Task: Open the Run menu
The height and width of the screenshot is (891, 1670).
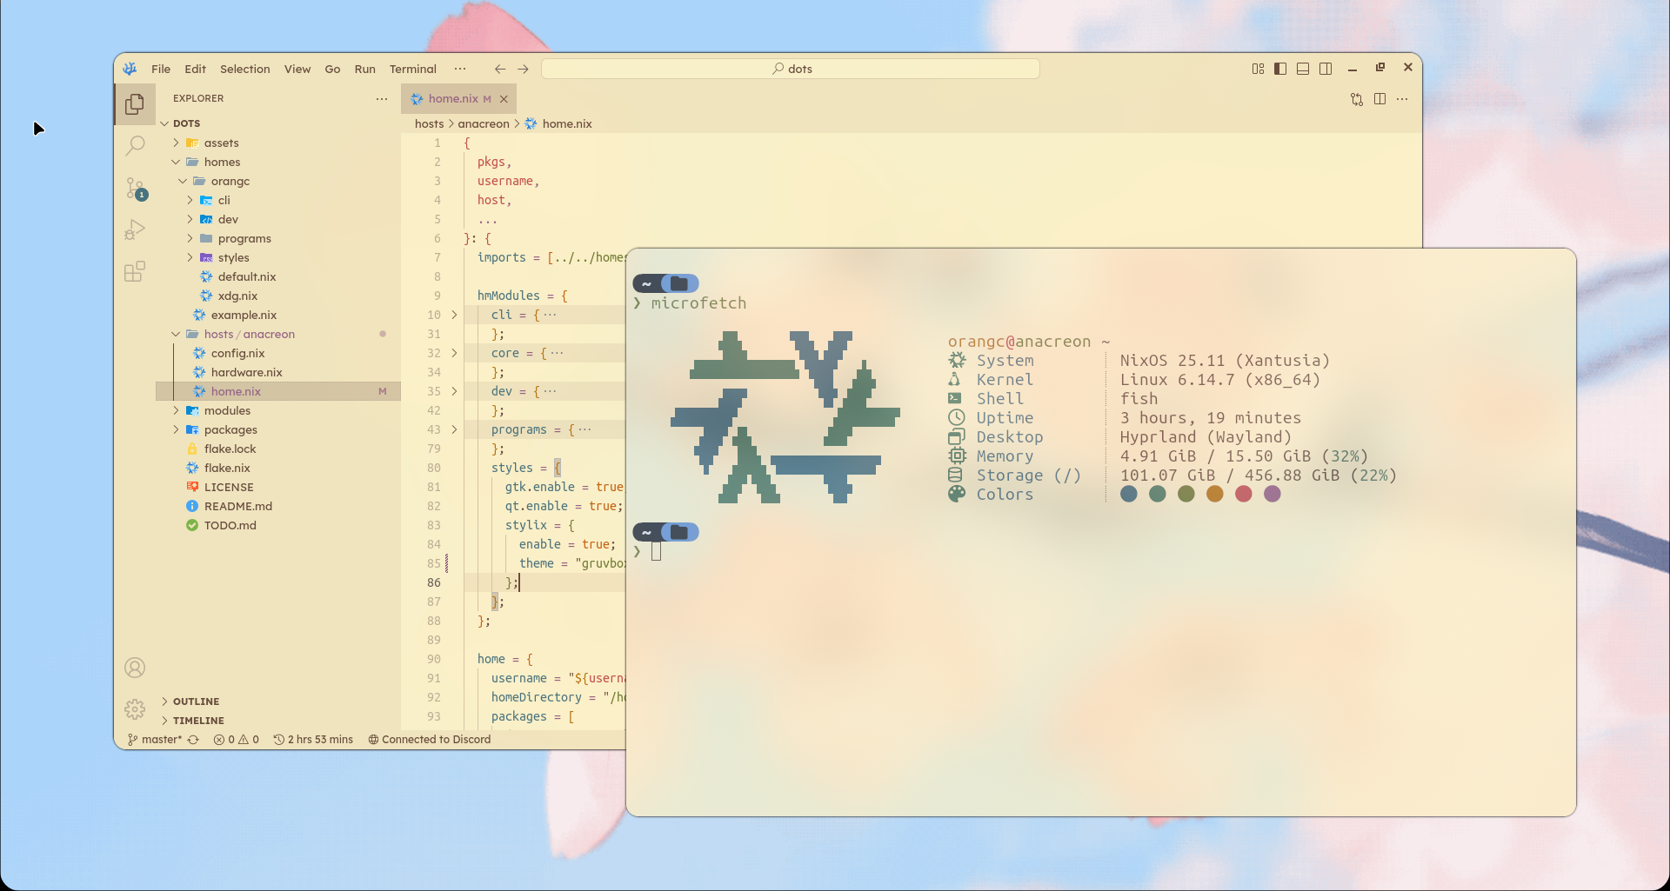Action: (x=365, y=69)
